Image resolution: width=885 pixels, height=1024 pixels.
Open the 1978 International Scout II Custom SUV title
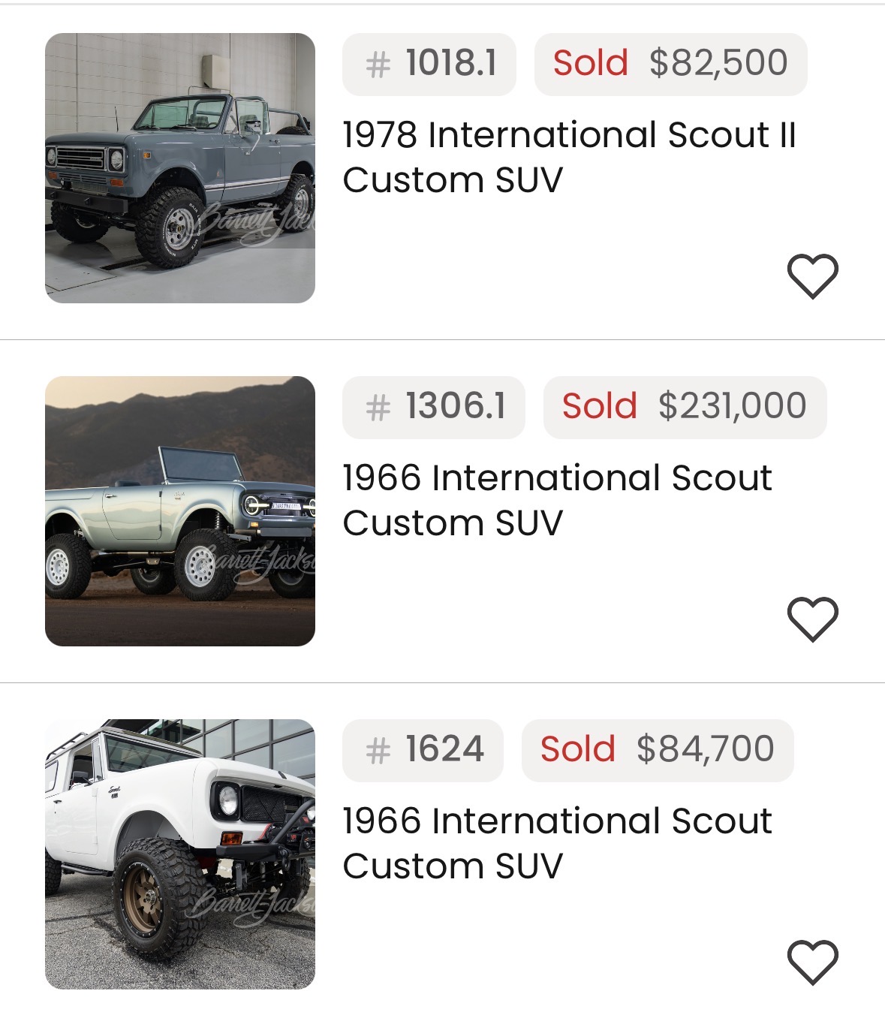point(568,158)
